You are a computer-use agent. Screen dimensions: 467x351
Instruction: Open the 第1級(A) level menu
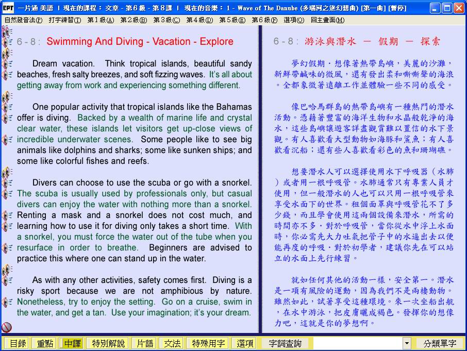tap(101, 20)
